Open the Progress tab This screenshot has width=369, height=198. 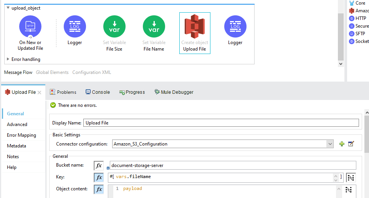coord(132,92)
